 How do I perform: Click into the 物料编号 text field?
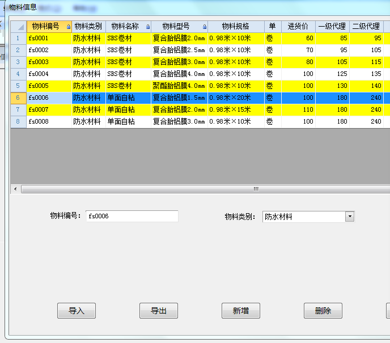click(x=132, y=217)
